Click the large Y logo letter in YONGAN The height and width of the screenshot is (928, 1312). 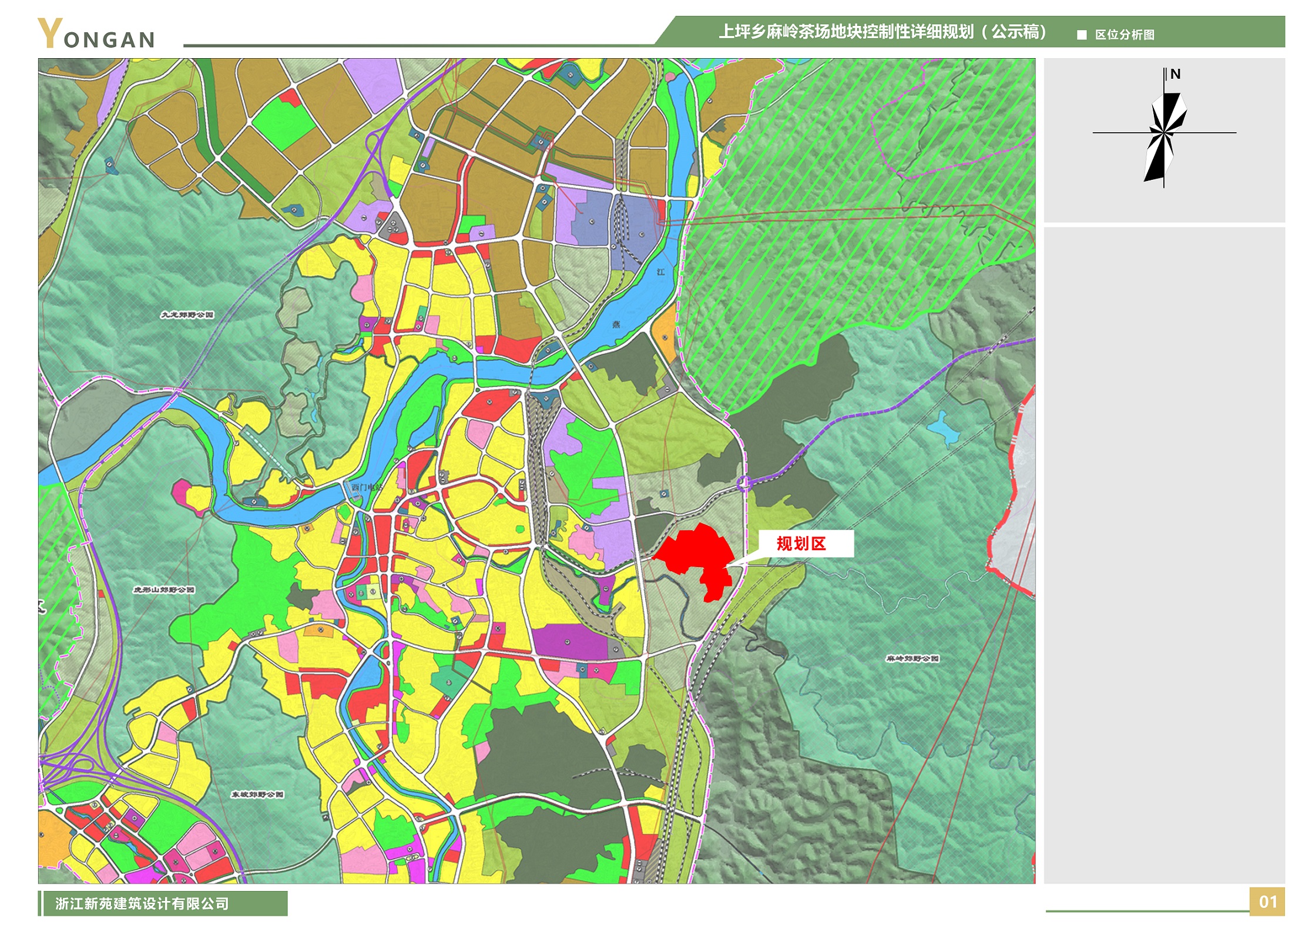coord(50,33)
